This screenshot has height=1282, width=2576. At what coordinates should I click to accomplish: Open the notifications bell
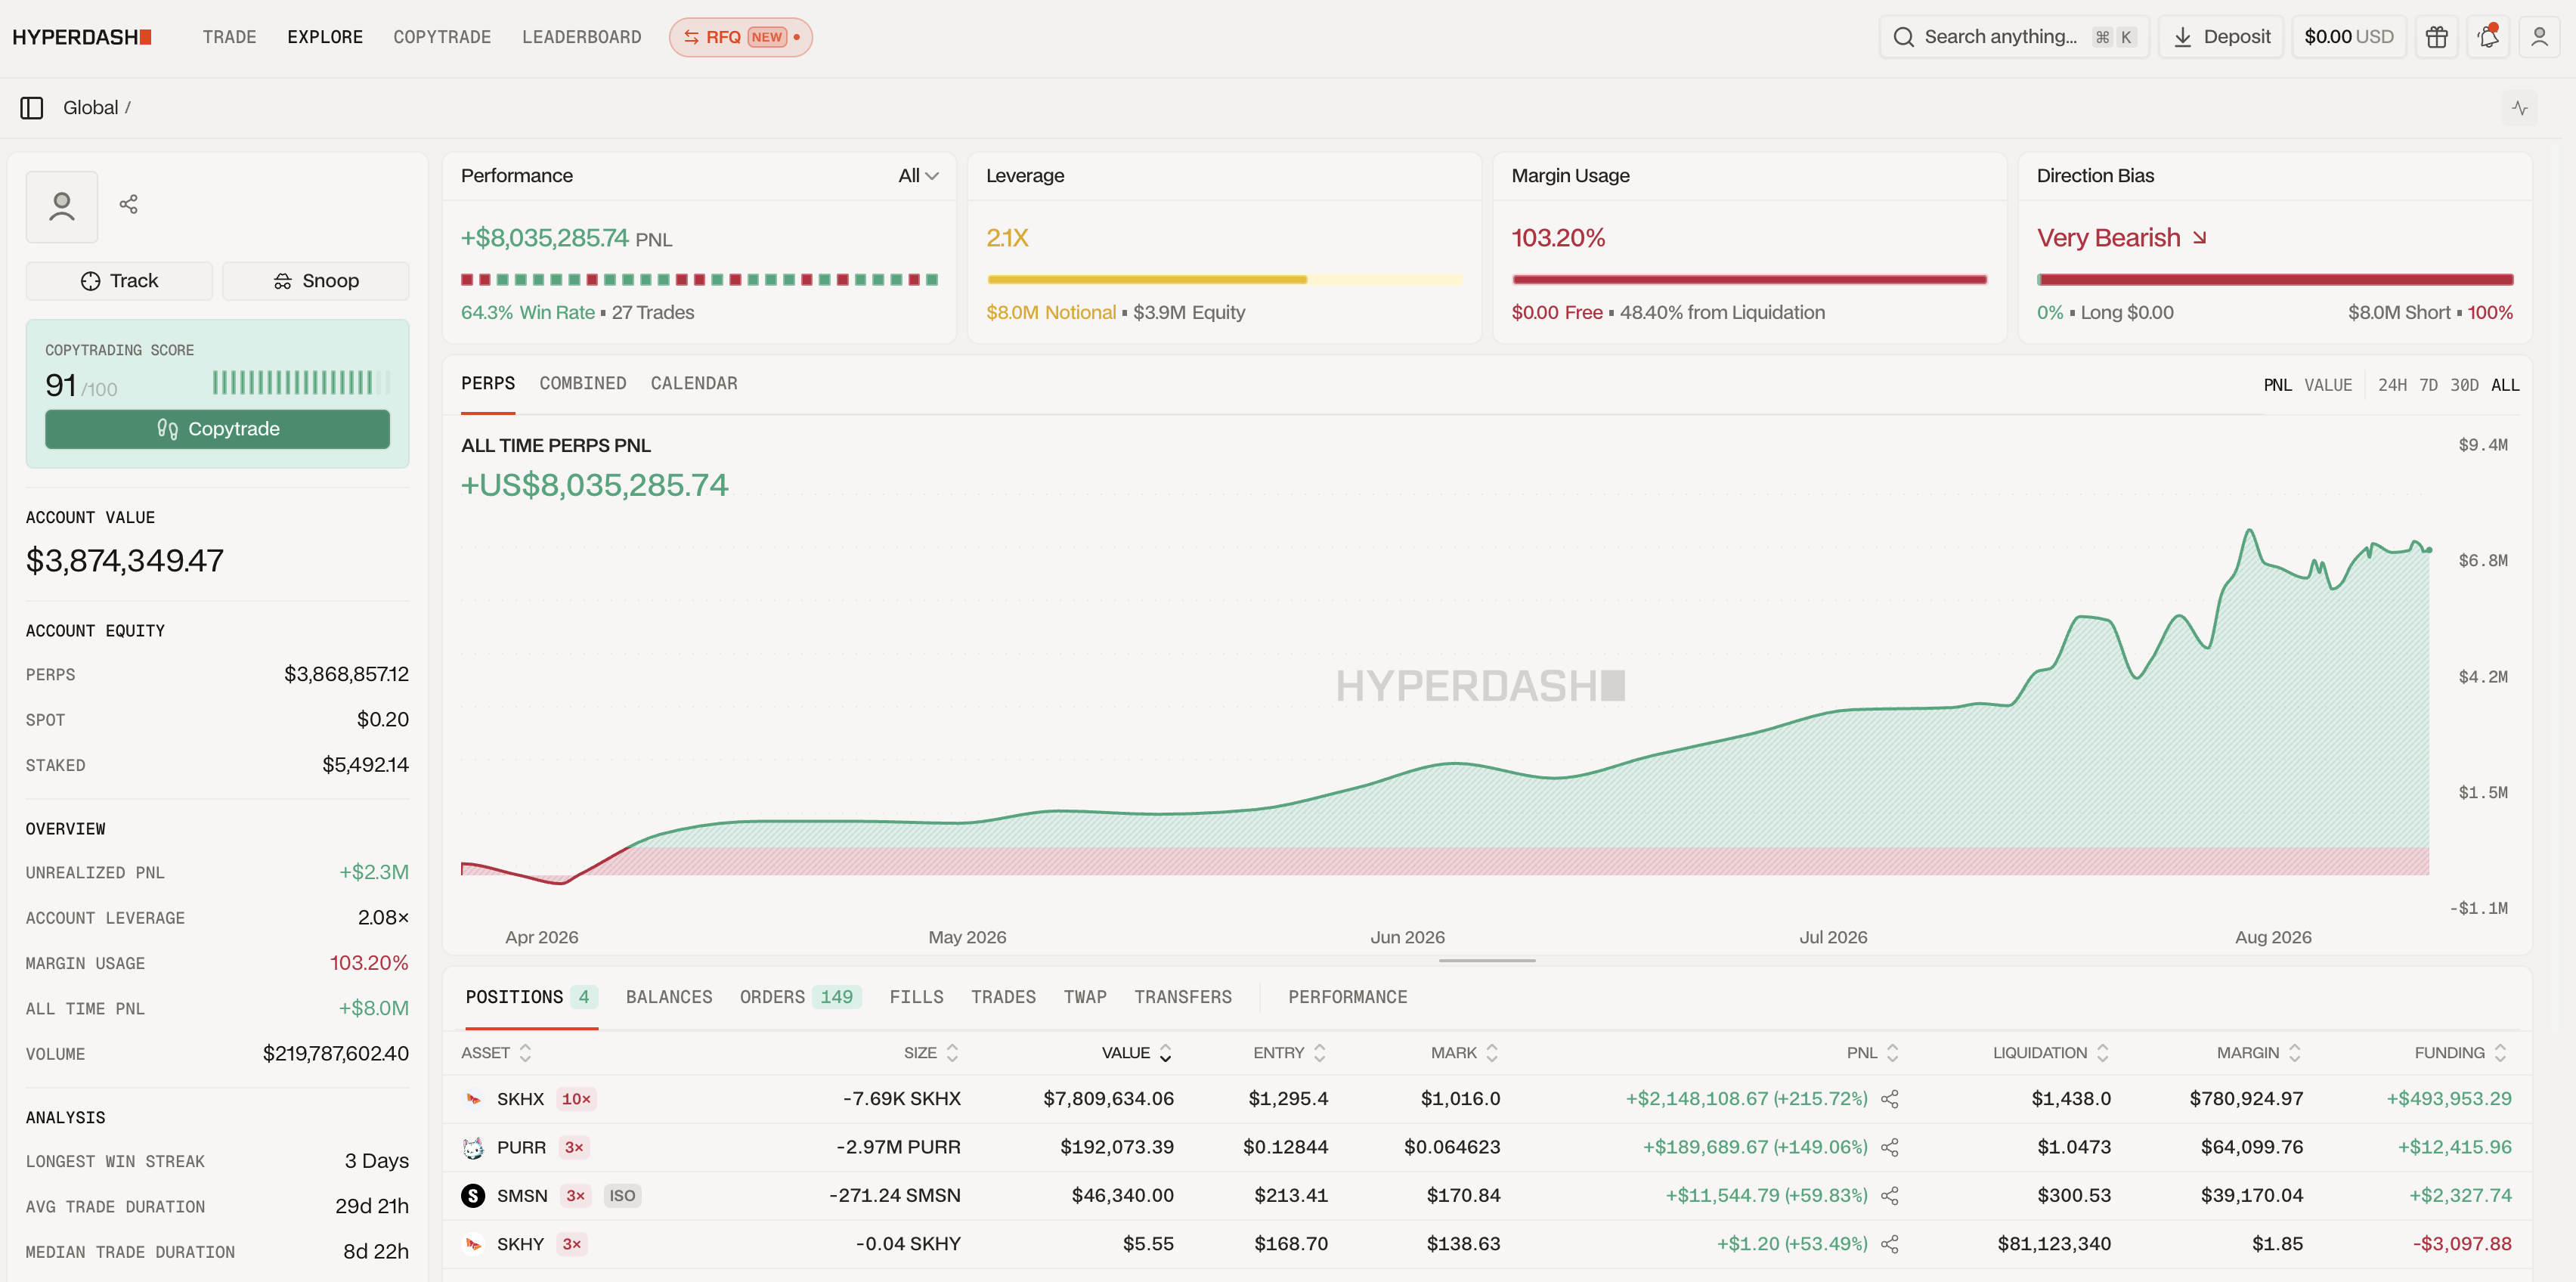point(2489,37)
